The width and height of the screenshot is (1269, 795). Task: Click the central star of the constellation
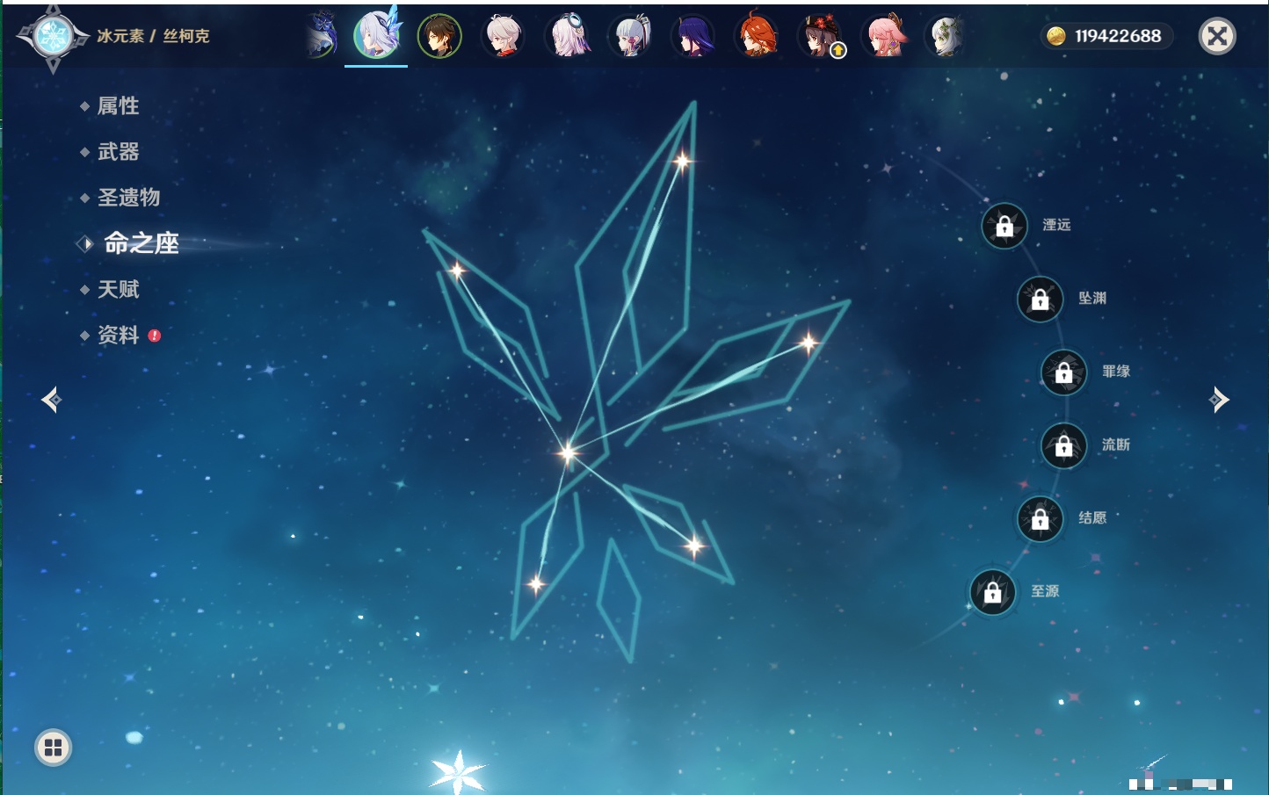pos(568,452)
